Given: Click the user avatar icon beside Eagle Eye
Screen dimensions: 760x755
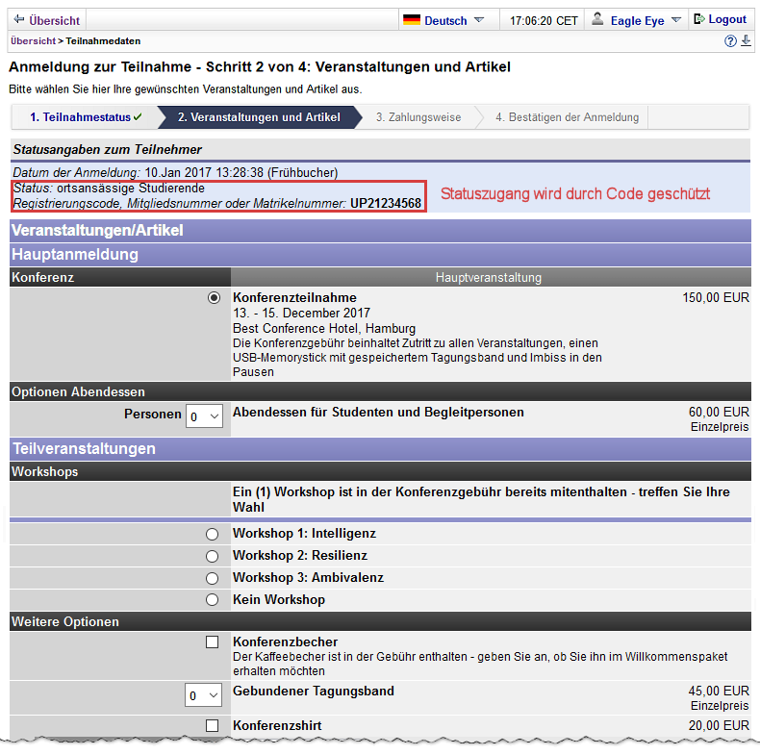Looking at the screenshot, I should (x=597, y=19).
